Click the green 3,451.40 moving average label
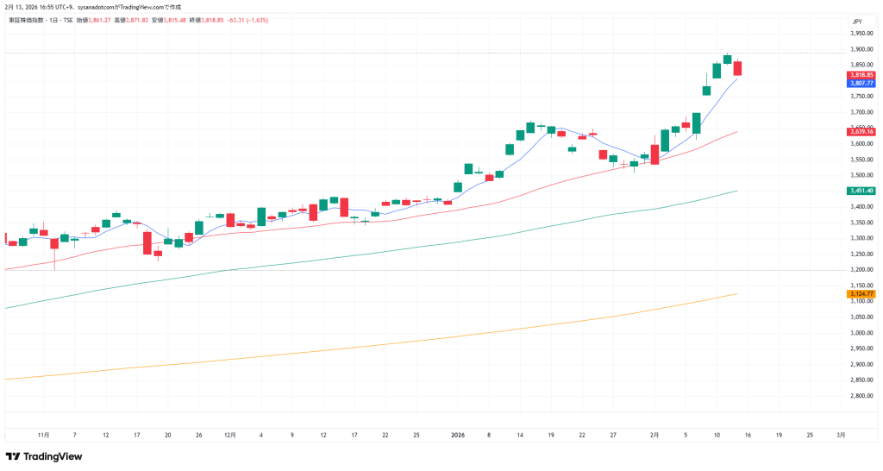This screenshot has width=883, height=471. tap(861, 190)
